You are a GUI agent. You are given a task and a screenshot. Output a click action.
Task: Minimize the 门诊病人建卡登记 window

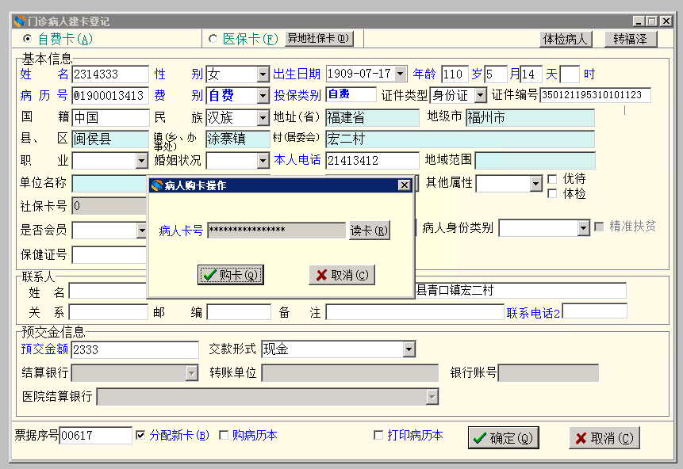click(639, 21)
